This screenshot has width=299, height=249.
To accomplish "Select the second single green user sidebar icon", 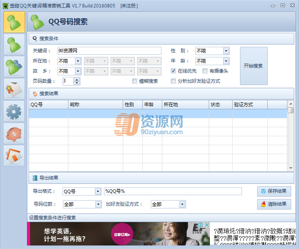I will (x=14, y=44).
